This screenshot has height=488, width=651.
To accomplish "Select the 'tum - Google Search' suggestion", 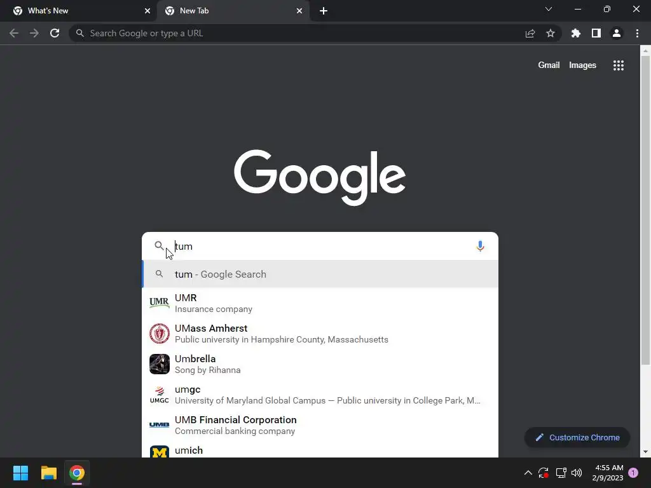I will (x=320, y=274).
